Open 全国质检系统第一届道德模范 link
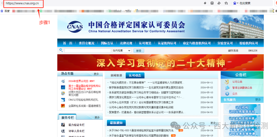The image size is (277, 137). tap(84, 106)
